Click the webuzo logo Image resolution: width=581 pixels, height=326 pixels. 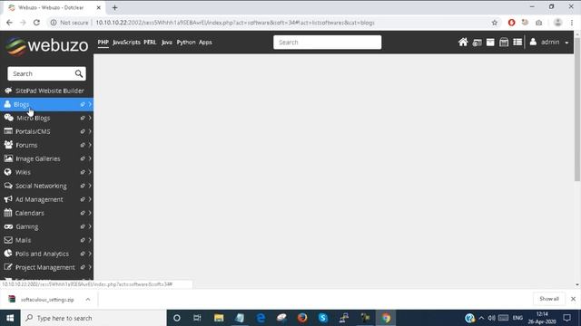click(46, 45)
